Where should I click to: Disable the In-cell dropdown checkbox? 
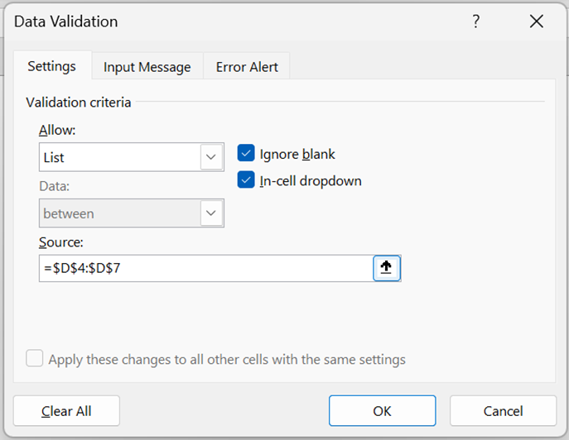246,180
